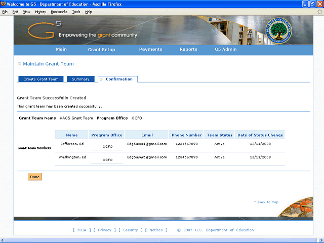Screen dimensions: 324x243
Task: Go to the Main navigation item
Action: pyautogui.click(x=61, y=50)
